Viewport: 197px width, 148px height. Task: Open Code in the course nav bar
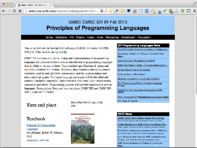click(100, 37)
